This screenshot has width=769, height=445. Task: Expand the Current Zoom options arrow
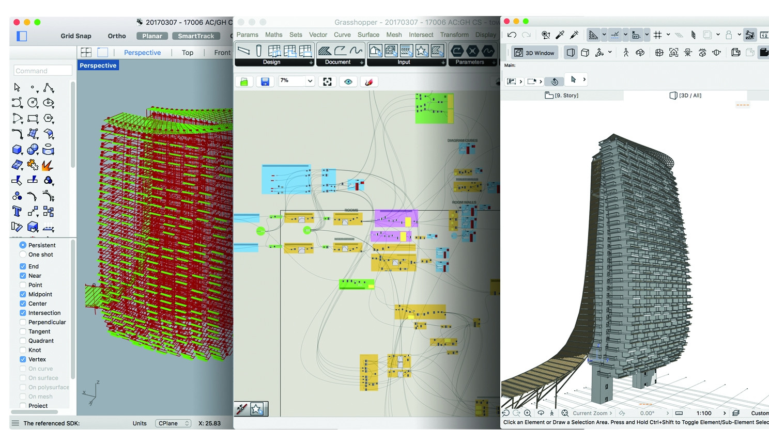(x=611, y=413)
